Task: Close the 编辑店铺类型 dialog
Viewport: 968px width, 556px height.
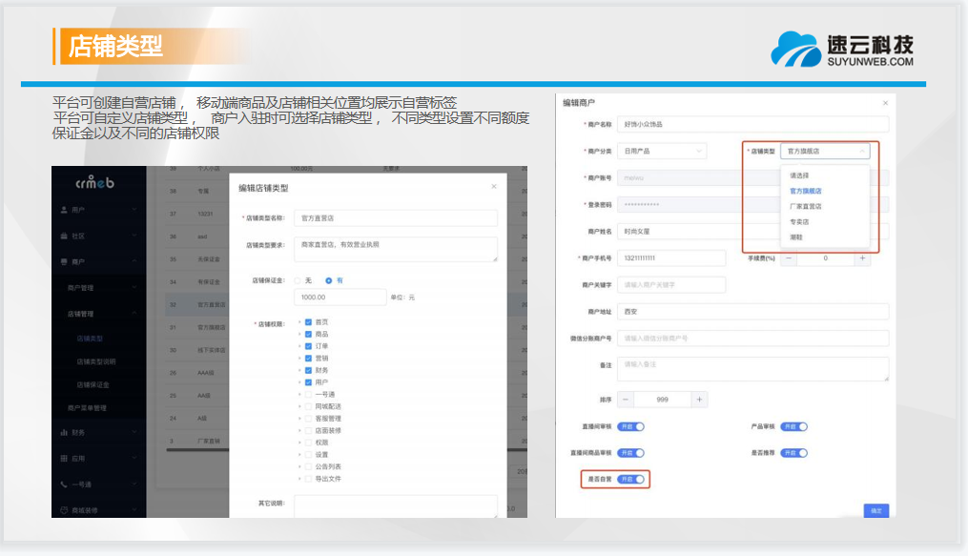Action: (493, 187)
